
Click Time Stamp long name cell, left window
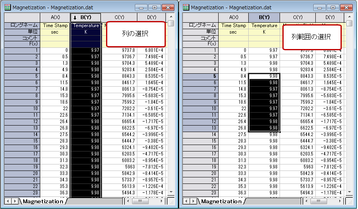point(55,26)
